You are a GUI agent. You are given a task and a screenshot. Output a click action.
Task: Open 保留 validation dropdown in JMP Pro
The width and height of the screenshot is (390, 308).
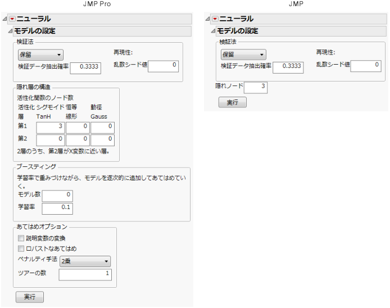(40, 55)
